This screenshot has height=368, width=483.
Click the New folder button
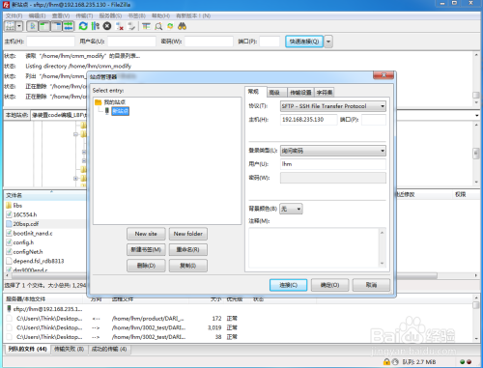click(188, 234)
